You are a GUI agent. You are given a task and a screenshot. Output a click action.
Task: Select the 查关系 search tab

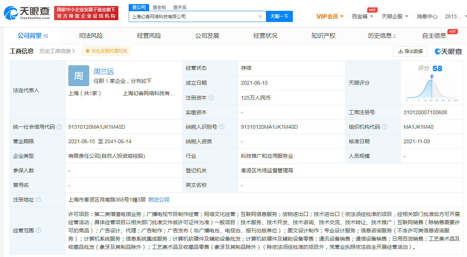tap(180, 7)
